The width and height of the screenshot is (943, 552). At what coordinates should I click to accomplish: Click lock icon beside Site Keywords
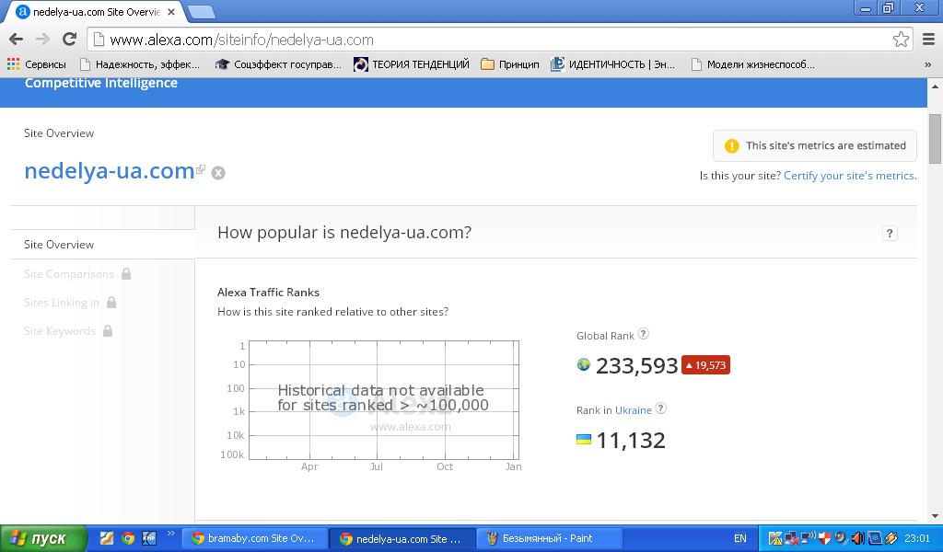tap(108, 330)
